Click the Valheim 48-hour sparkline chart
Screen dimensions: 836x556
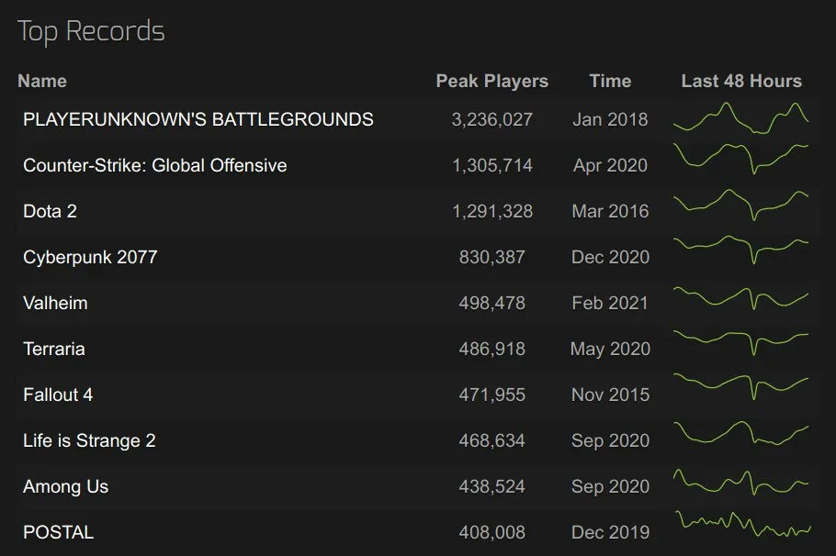click(740, 298)
